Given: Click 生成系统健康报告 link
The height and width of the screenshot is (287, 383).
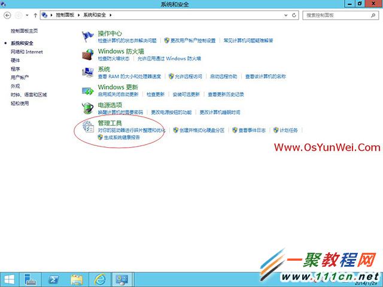Looking at the screenshot, I should pos(122,138).
